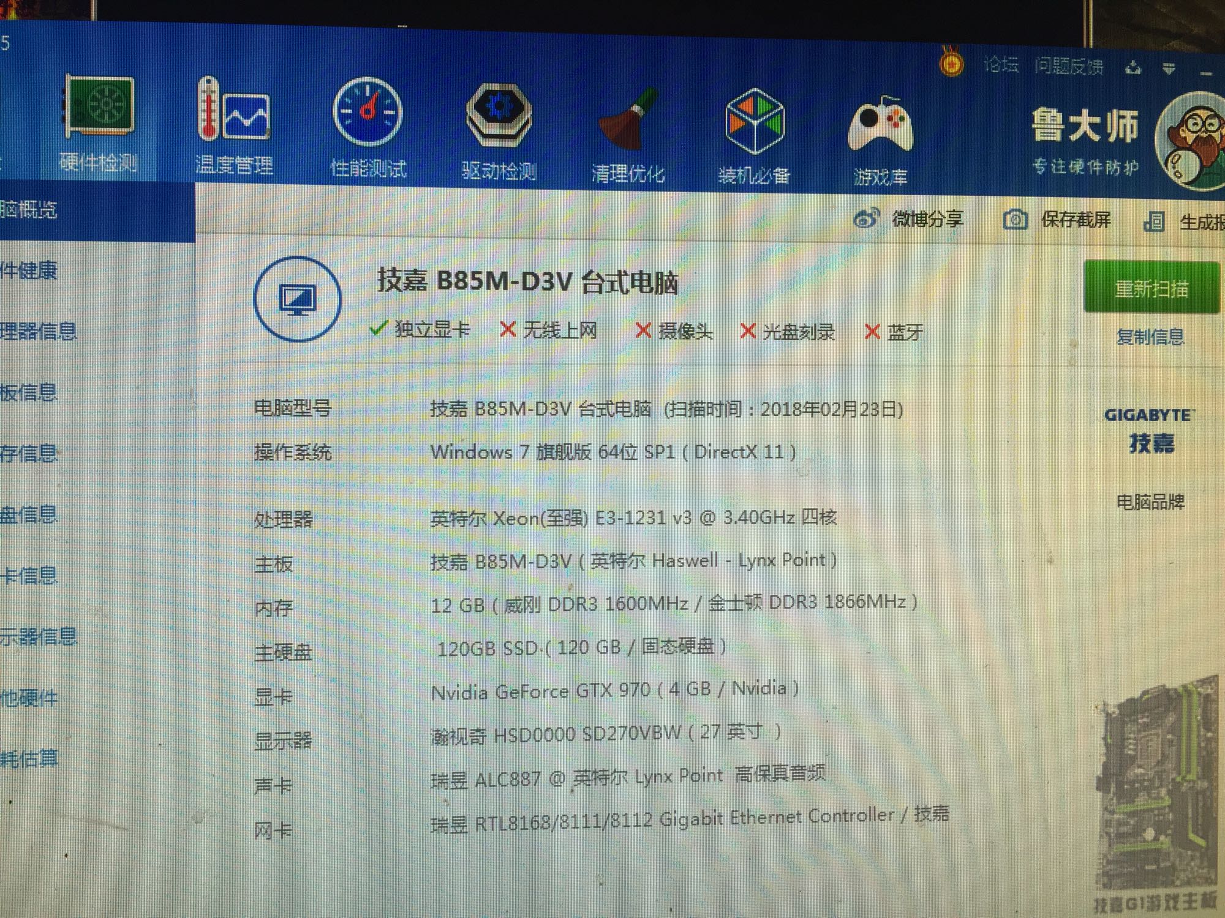
Task: Open the 论坛 forum link
Action: 1001,64
